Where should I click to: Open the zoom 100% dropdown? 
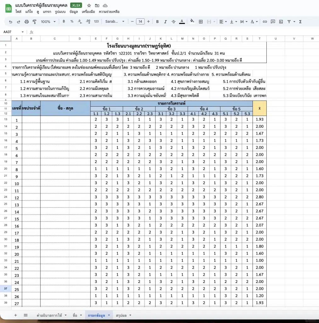pyautogui.click(x=48, y=22)
